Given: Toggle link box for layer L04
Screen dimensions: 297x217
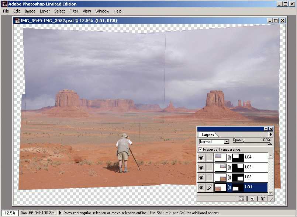Looking at the screenshot, I should coord(209,157).
